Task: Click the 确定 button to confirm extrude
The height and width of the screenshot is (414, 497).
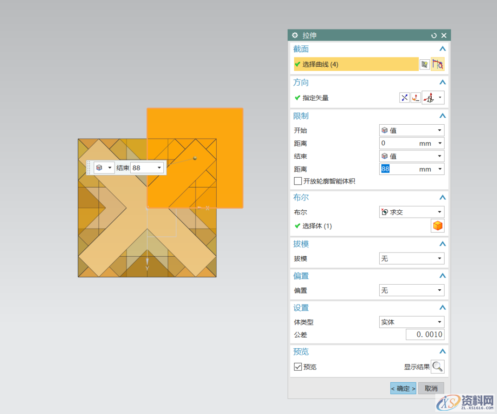Action: 403,388
